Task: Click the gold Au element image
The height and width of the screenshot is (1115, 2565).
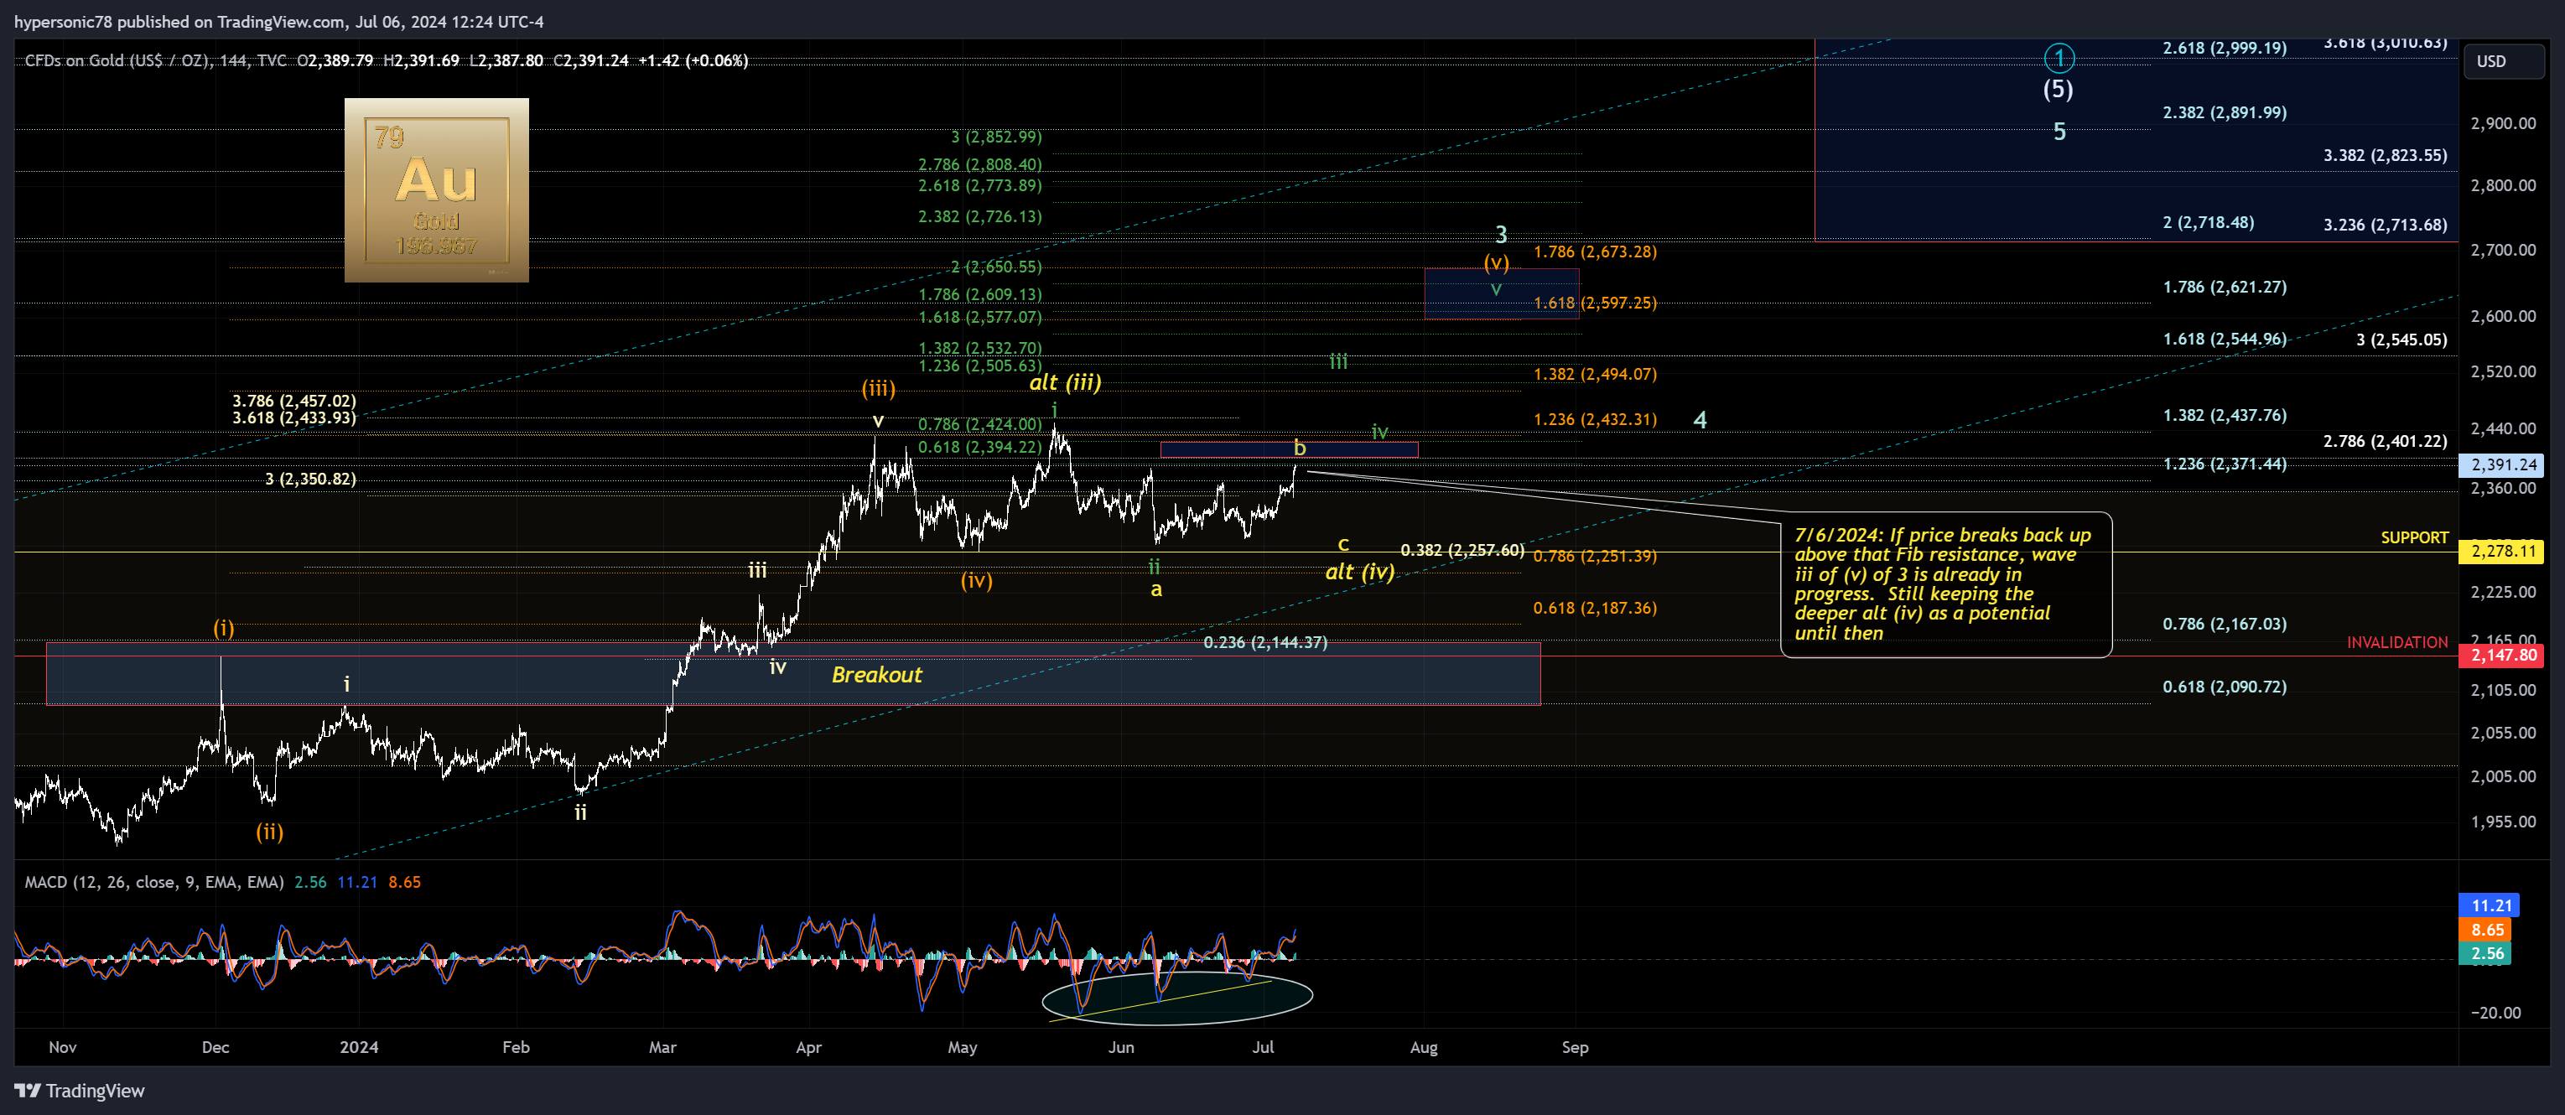Action: coord(436,189)
